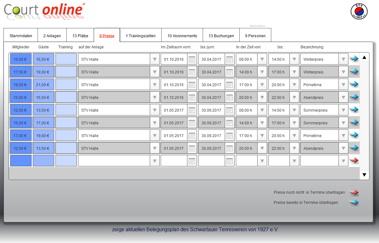Go to the 1 Trainingszeiten tab
379x243 pixels.
click(141, 36)
